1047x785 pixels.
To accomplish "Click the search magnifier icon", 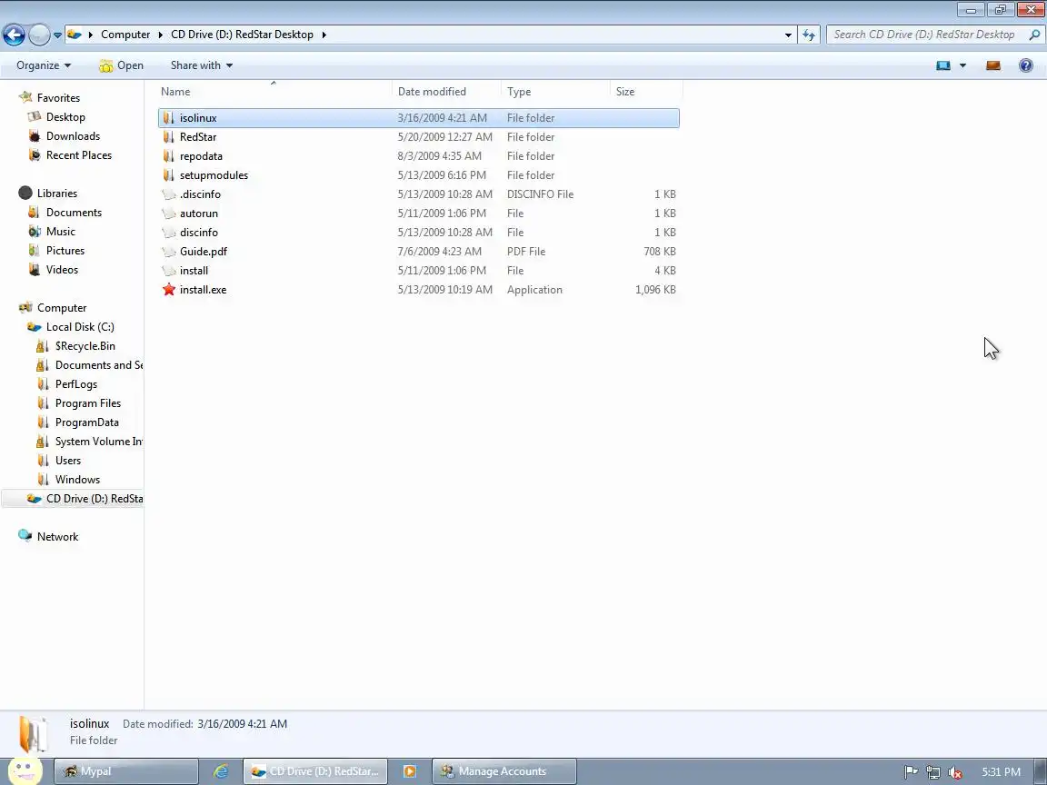I will [1034, 35].
